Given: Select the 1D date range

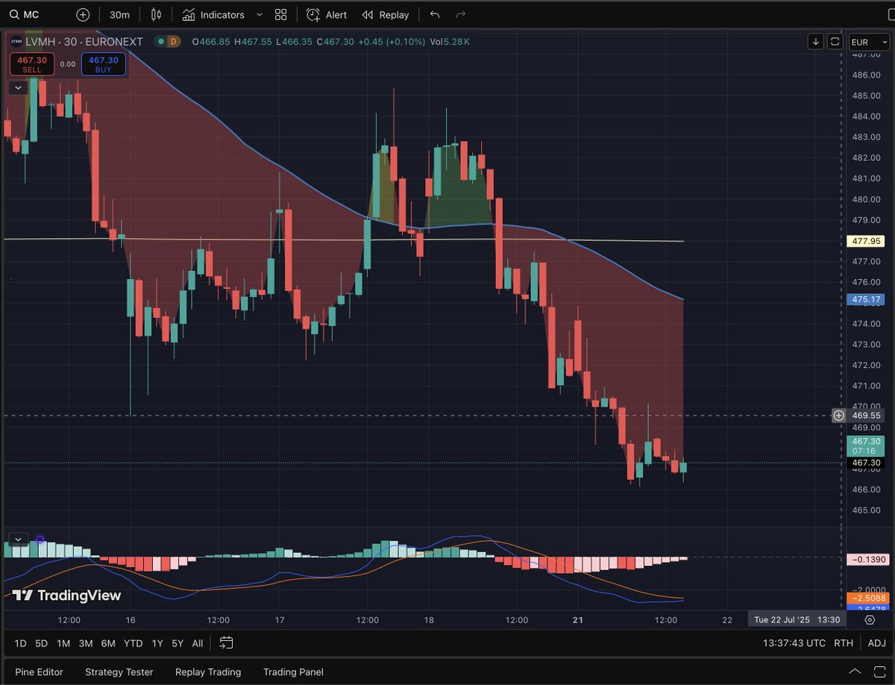Looking at the screenshot, I should coord(20,643).
